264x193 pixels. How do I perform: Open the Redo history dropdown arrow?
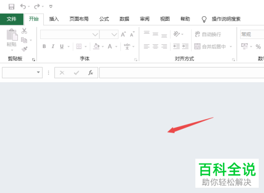tap(43, 7)
